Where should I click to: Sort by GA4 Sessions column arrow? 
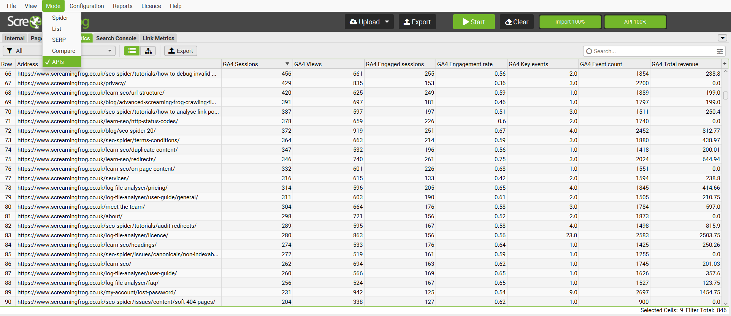287,64
